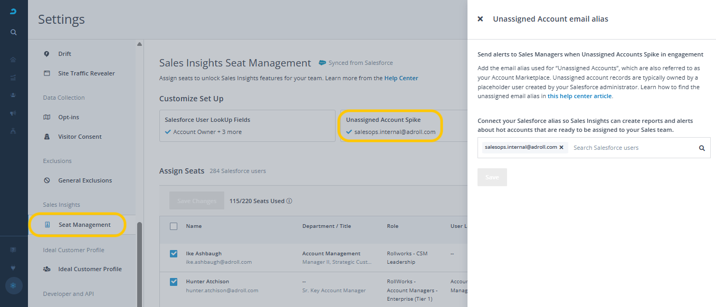
Task: Click the Save Changes button
Action: coord(197,201)
